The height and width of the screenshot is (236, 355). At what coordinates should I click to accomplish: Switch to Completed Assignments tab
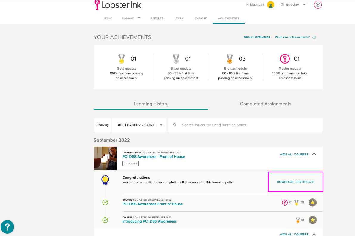(x=265, y=104)
